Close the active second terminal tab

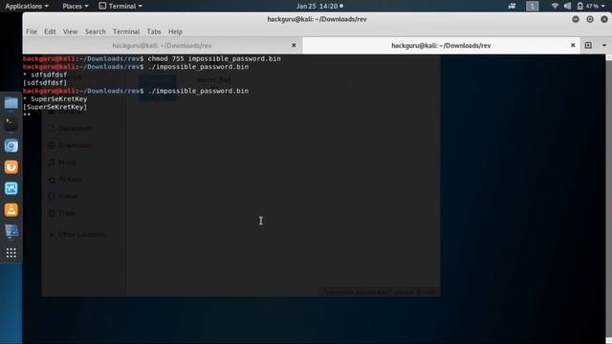pos(573,45)
